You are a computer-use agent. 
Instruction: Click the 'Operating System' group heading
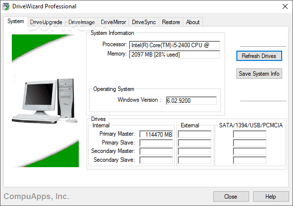coord(114,89)
